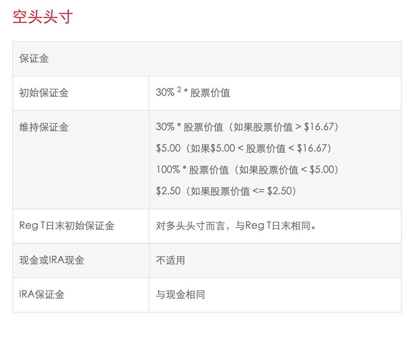This screenshot has width=417, height=337.
Task: Click the 保证金 table header row
Action: pos(34,59)
